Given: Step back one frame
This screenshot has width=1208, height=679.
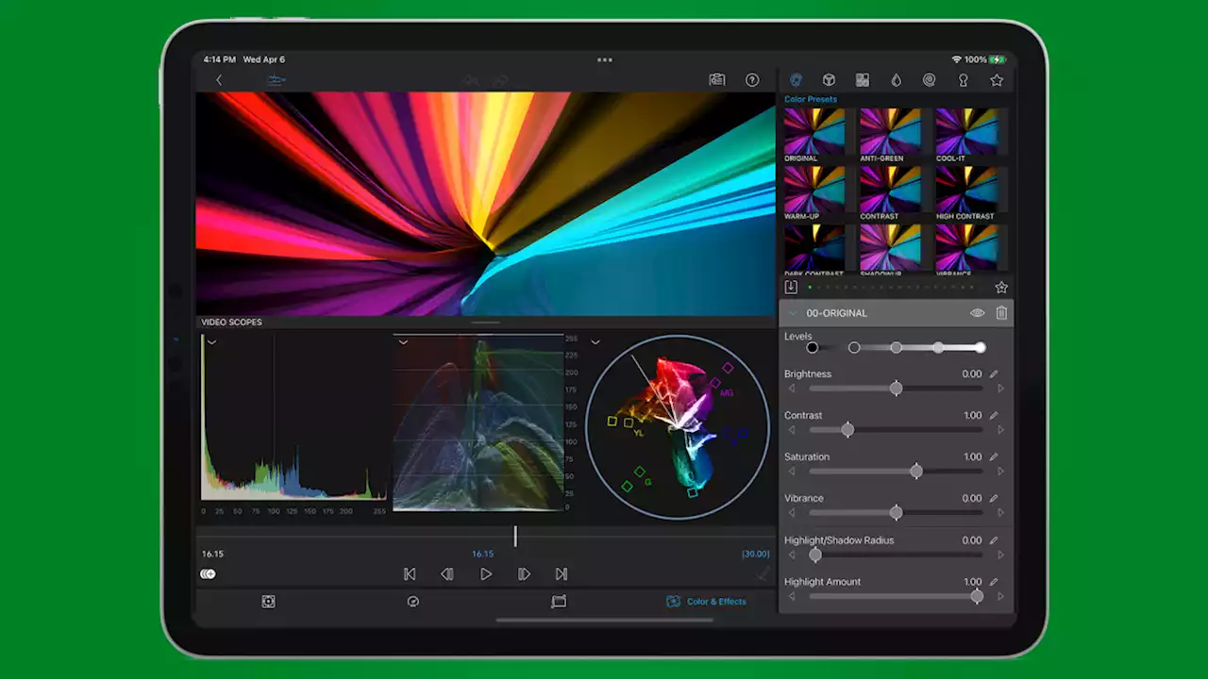Looking at the screenshot, I should [x=447, y=573].
